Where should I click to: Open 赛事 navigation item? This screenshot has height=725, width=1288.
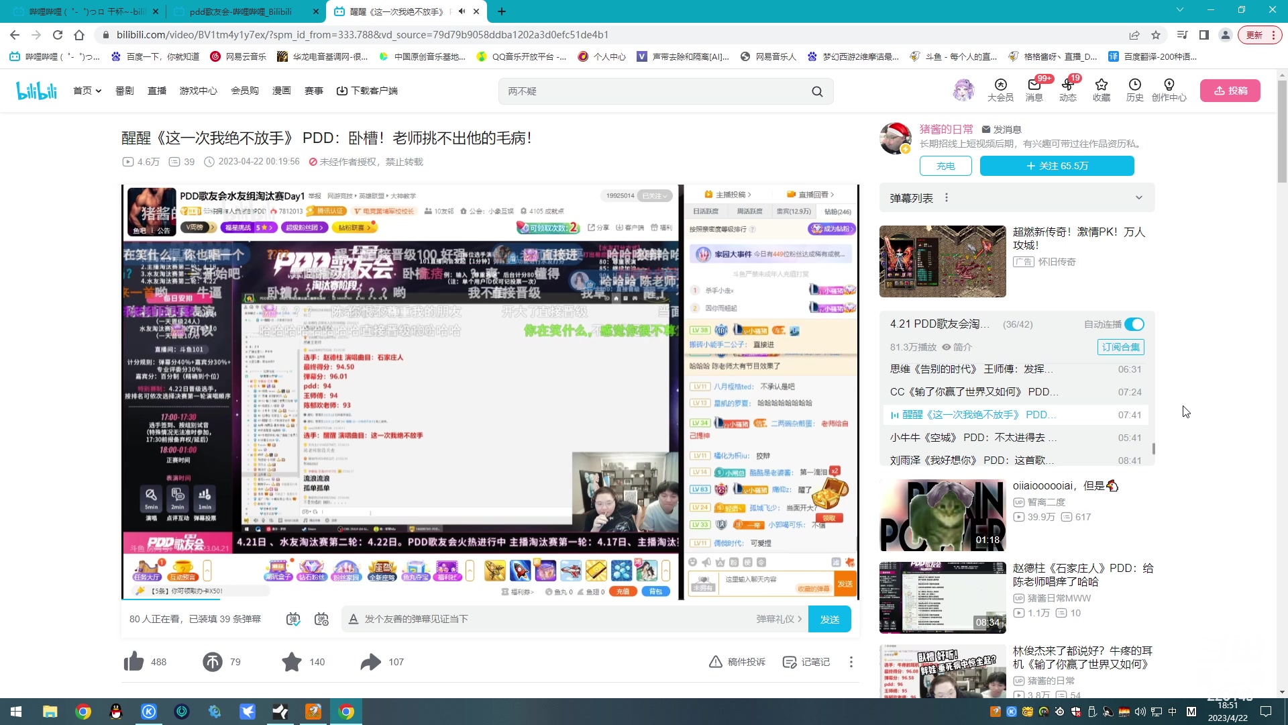point(314,91)
